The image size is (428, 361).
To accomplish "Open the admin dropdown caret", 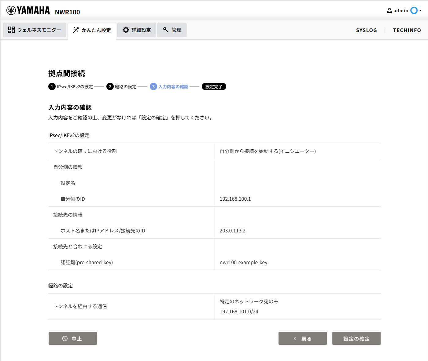I will [421, 10].
